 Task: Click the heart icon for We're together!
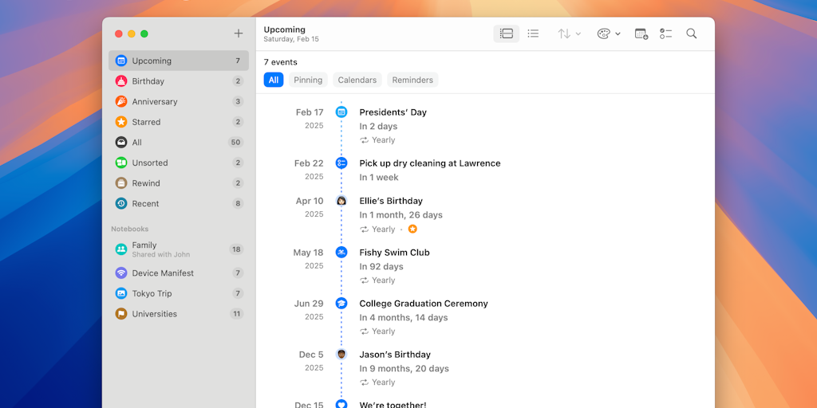[341, 404]
